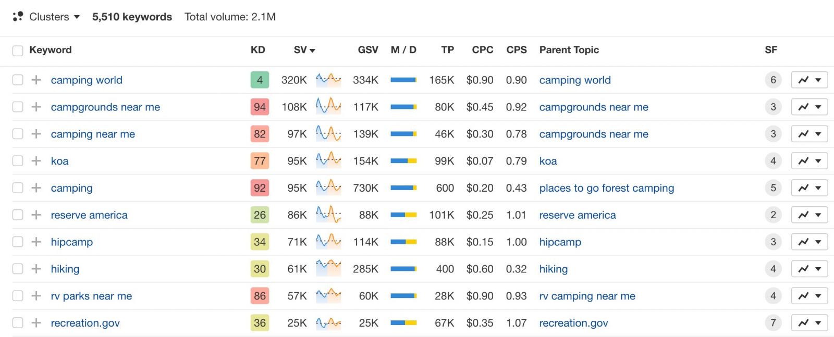Add camping world keyword with plus icon
This screenshot has width=834, height=337.
[x=36, y=80]
